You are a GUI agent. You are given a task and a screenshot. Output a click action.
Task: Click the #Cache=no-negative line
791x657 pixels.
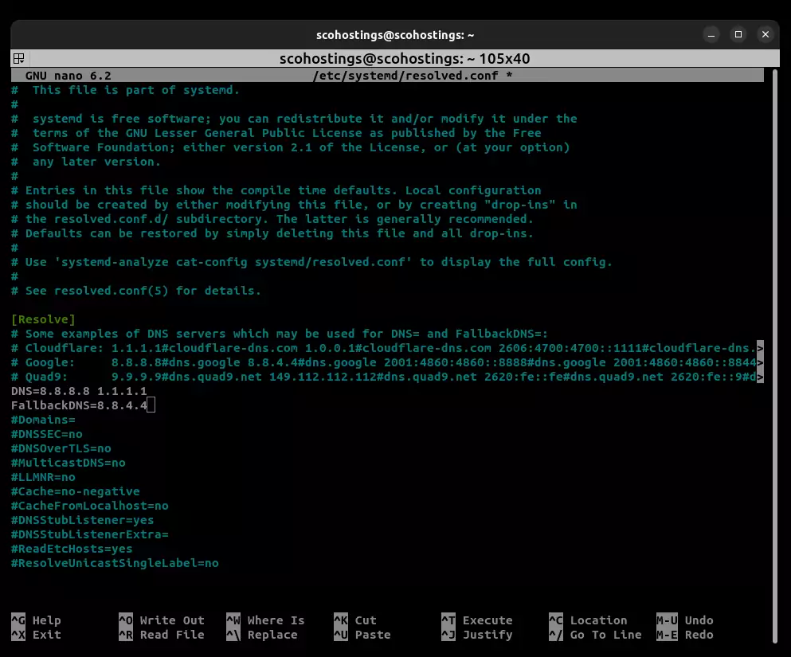tap(76, 491)
